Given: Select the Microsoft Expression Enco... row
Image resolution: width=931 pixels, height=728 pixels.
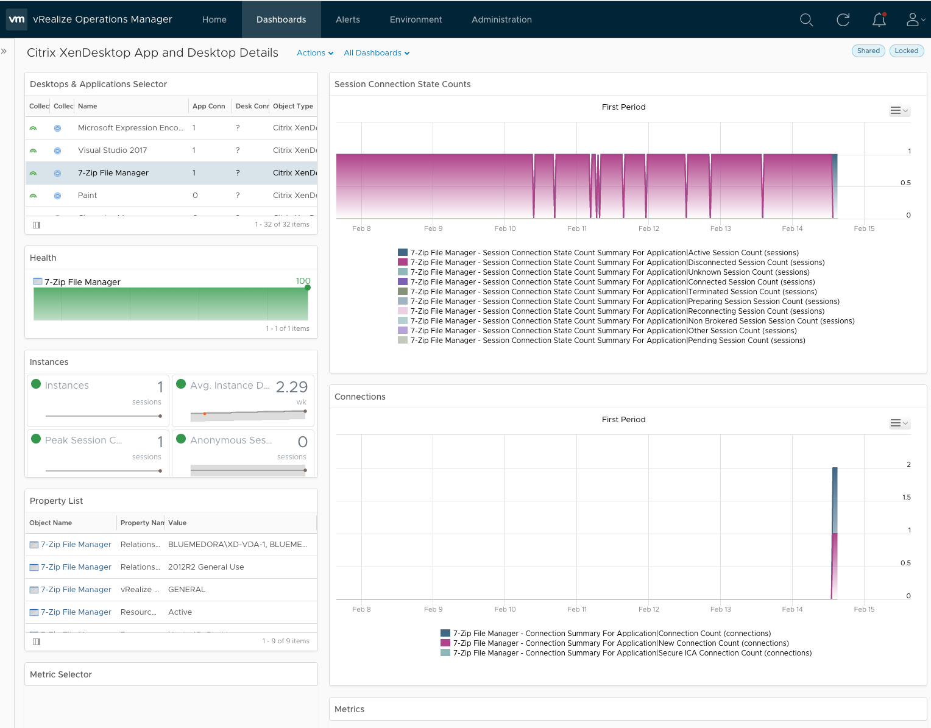Looking at the screenshot, I should click(171, 128).
